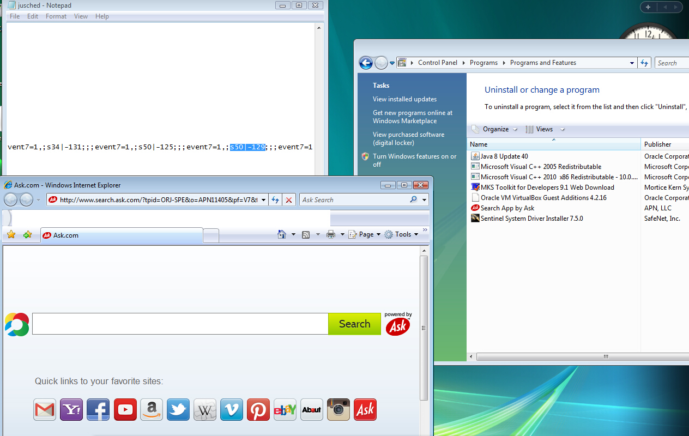Stop page loading with red X button
The height and width of the screenshot is (436, 689).
[289, 200]
